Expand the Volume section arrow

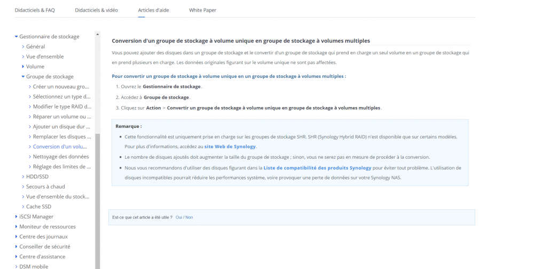(x=23, y=67)
